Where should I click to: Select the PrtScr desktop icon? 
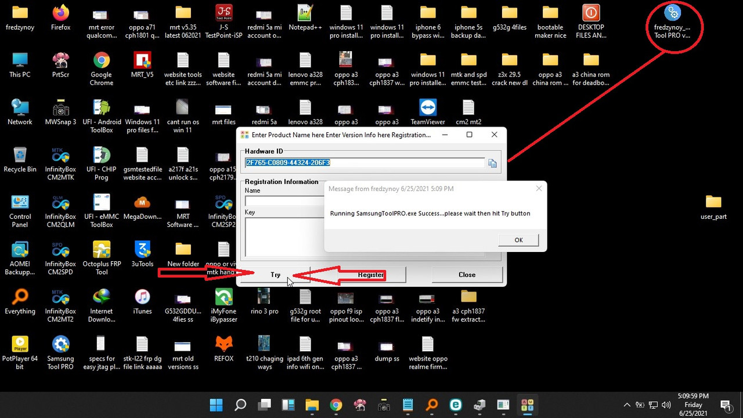[x=60, y=65]
